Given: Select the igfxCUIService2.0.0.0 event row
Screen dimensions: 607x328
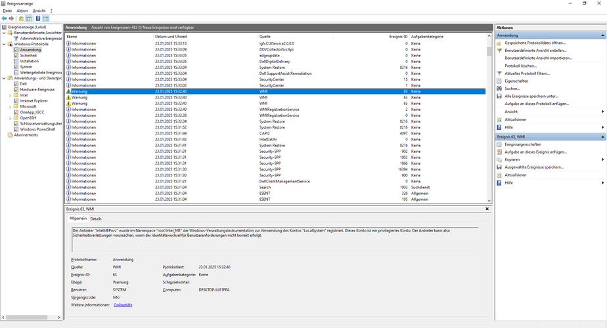Looking at the screenshot, I should (275, 43).
